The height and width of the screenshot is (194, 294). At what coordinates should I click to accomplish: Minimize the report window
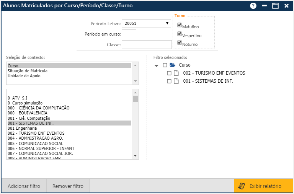point(264,6)
